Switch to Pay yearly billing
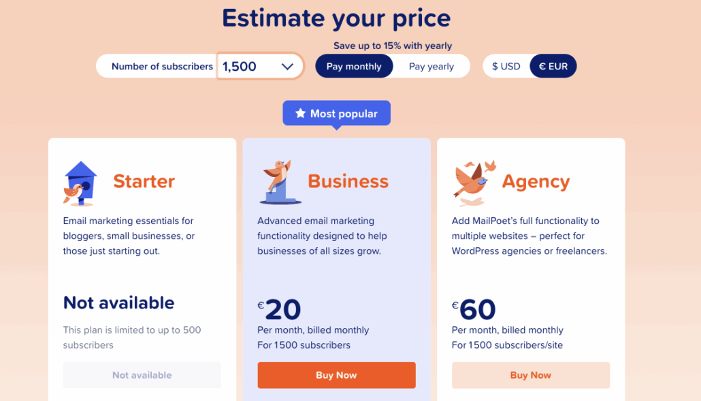The height and width of the screenshot is (401, 701). click(x=430, y=66)
